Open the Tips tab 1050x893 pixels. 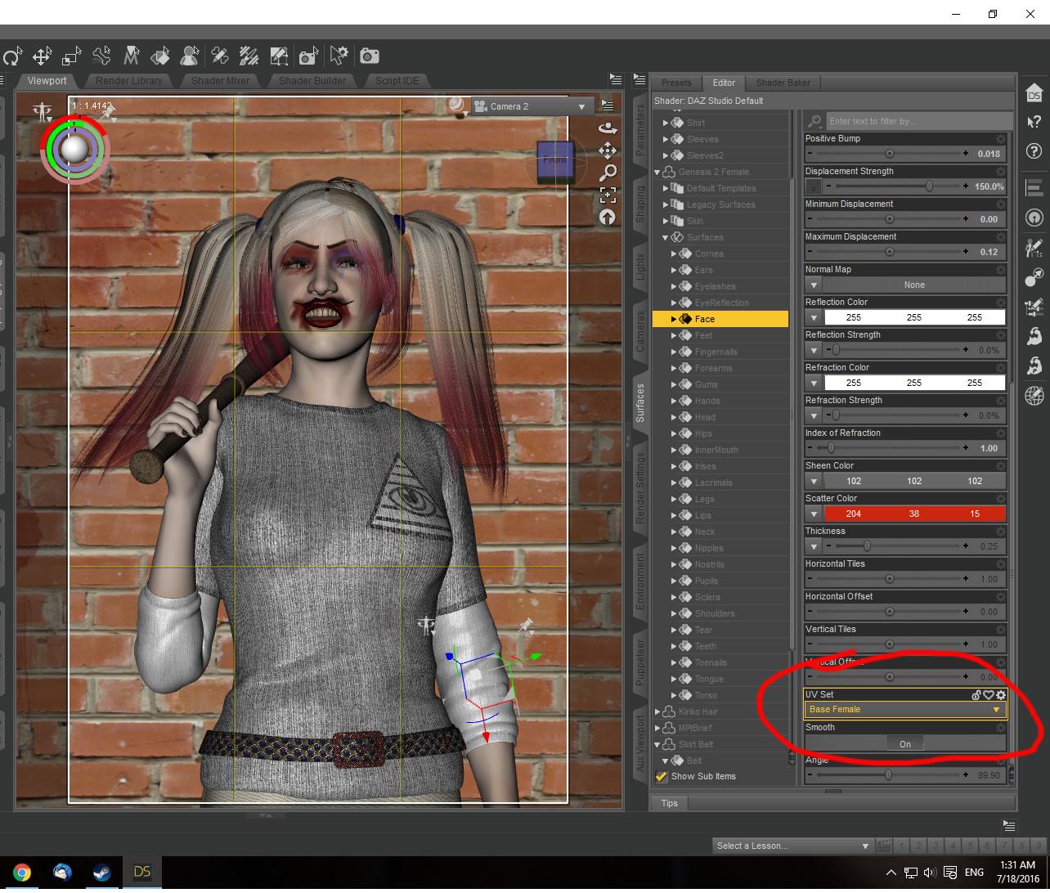[670, 803]
